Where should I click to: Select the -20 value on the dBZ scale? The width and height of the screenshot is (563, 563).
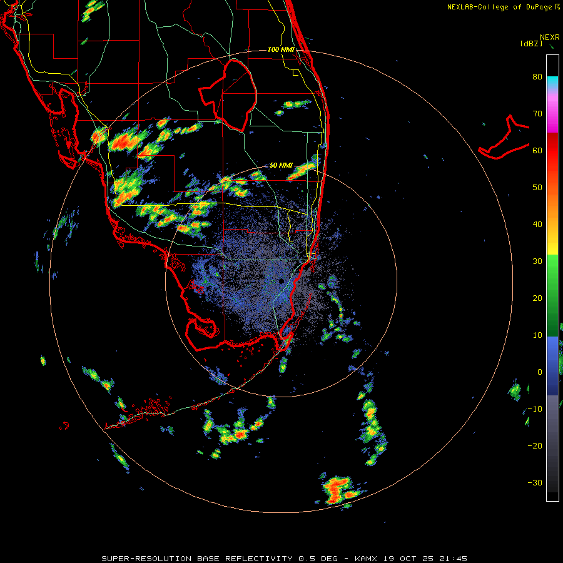(x=535, y=446)
